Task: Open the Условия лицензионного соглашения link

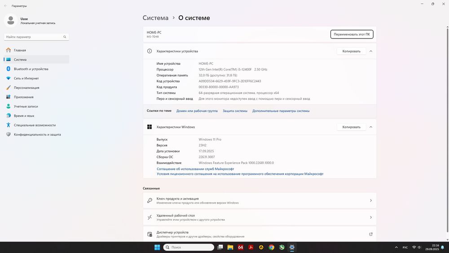Action: pos(240,174)
